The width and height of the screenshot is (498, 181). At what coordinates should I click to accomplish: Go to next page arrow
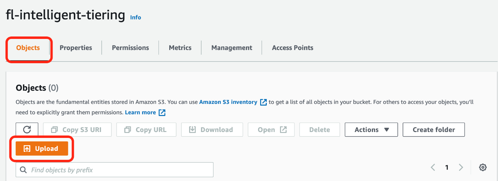click(461, 167)
